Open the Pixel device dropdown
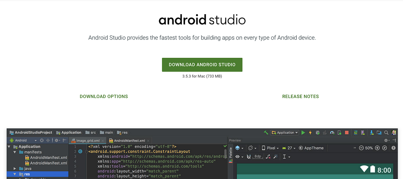This screenshot has width=403, height=179. point(270,148)
